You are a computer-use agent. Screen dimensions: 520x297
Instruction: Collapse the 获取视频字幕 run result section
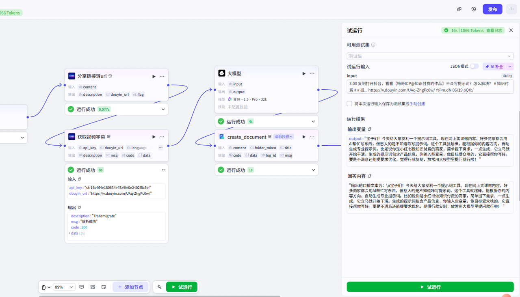[163, 170]
